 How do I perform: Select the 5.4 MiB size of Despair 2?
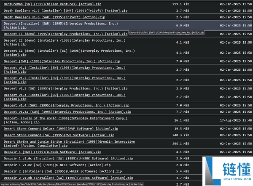tap(183, 171)
